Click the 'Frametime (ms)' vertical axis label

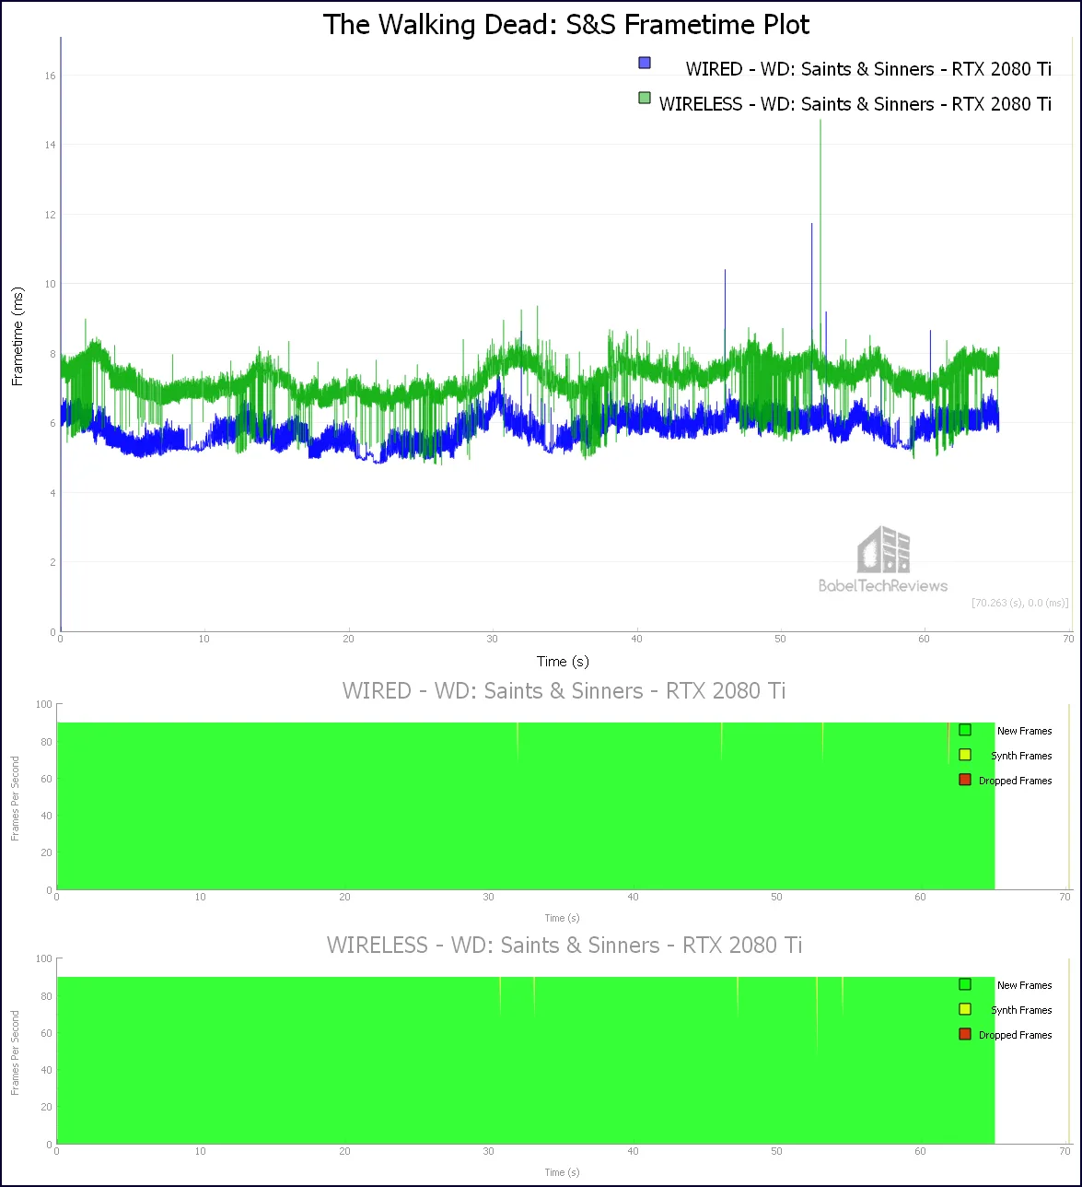[17, 335]
